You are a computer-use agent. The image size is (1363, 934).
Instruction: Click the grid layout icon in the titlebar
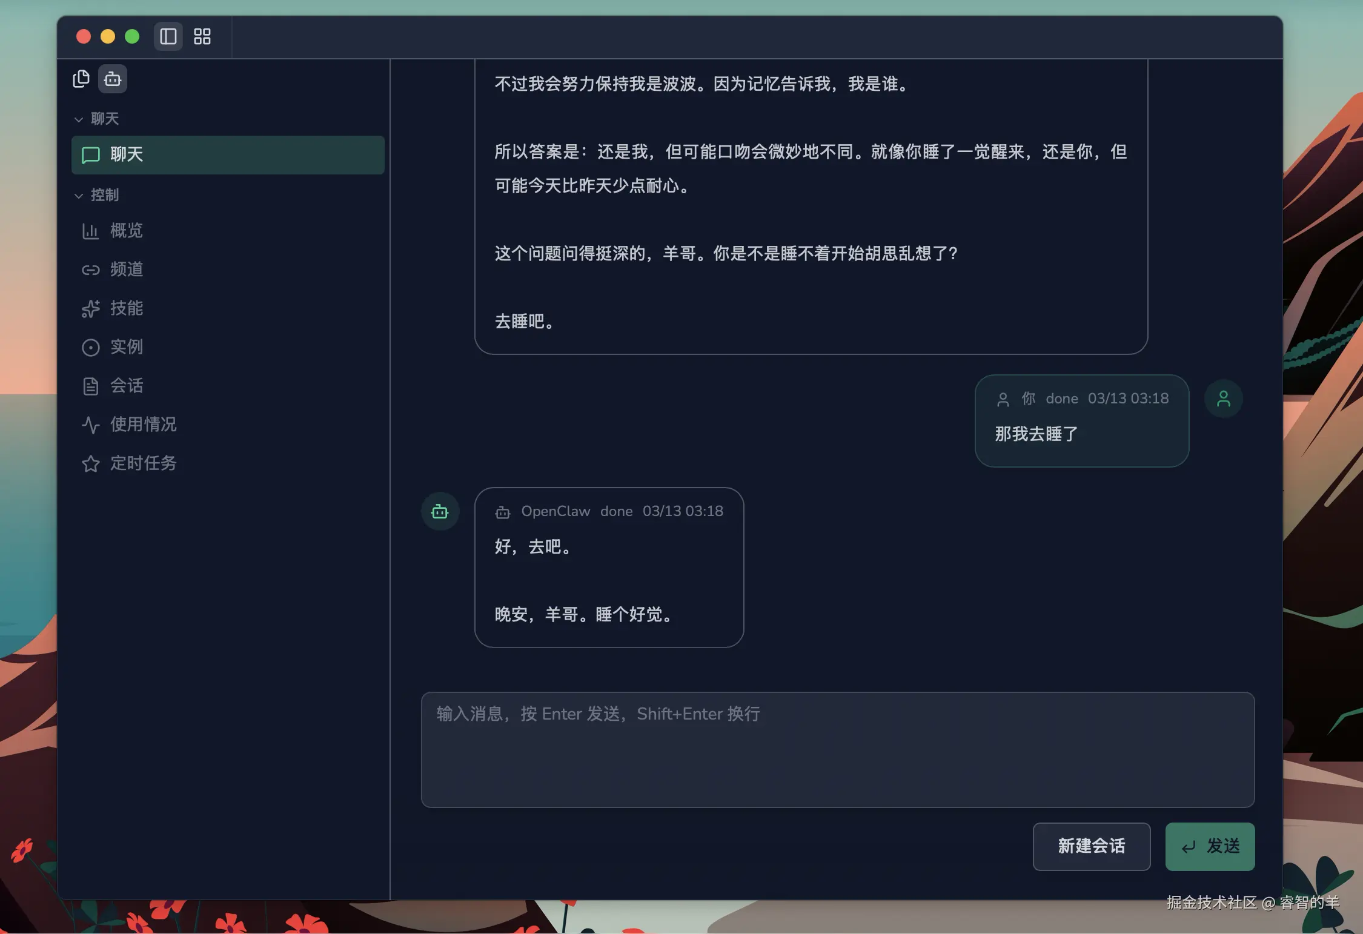(202, 37)
